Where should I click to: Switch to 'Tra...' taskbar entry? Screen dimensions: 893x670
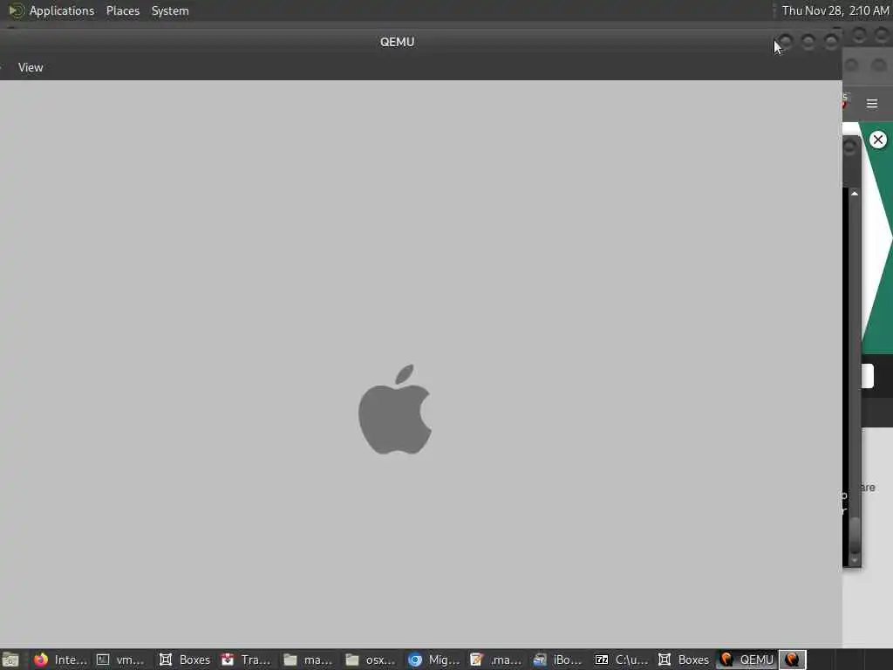click(246, 660)
